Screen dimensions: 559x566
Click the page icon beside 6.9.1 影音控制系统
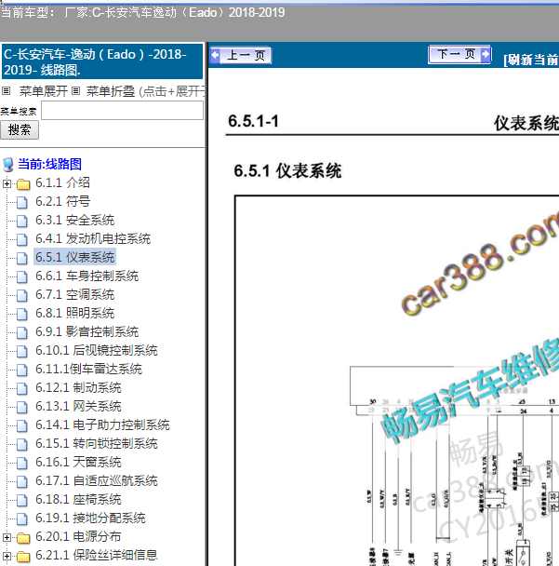22,333
